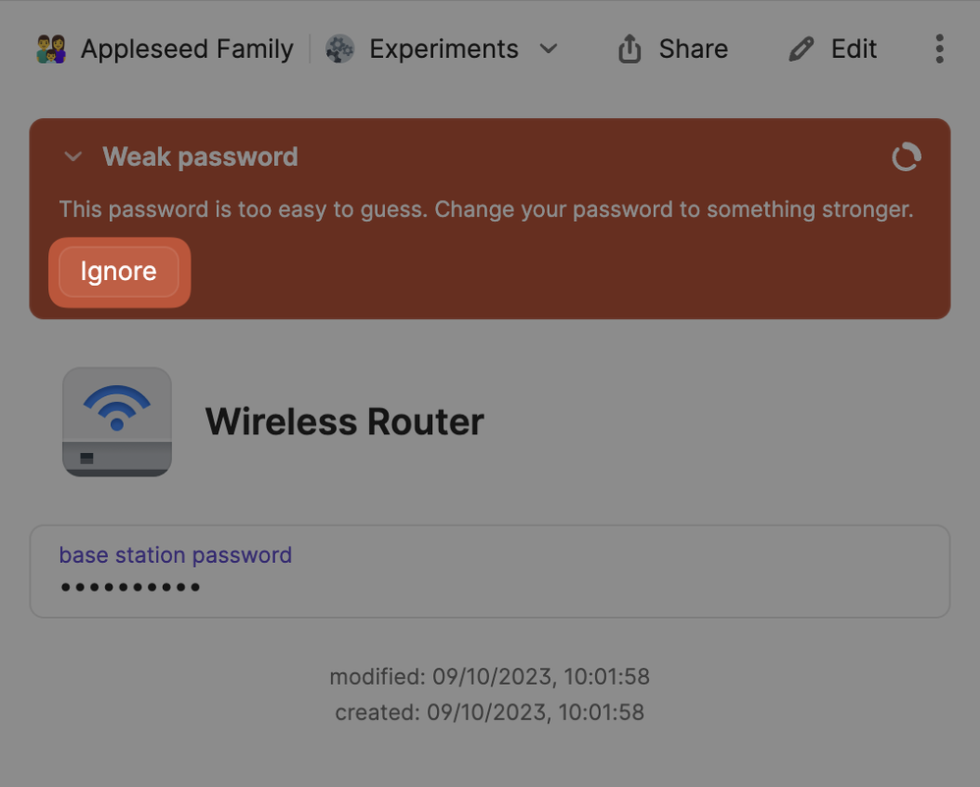This screenshot has width=980, height=787.
Task: Select the Appleseed Family account name
Action: 187,49
